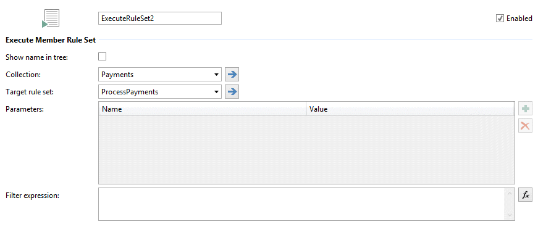Check the Show name in tree box
Image resolution: width=538 pixels, height=235 pixels.
pos(103,57)
